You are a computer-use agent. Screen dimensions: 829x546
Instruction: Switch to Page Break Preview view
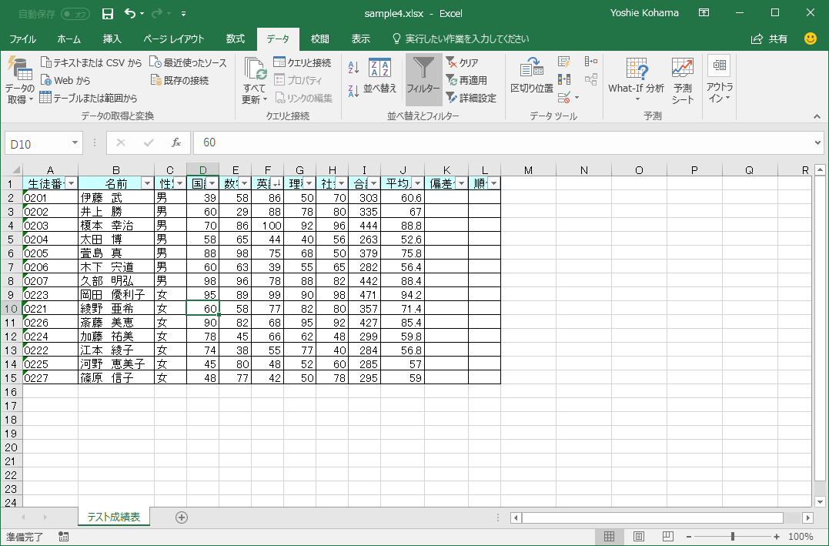pyautogui.click(x=667, y=537)
